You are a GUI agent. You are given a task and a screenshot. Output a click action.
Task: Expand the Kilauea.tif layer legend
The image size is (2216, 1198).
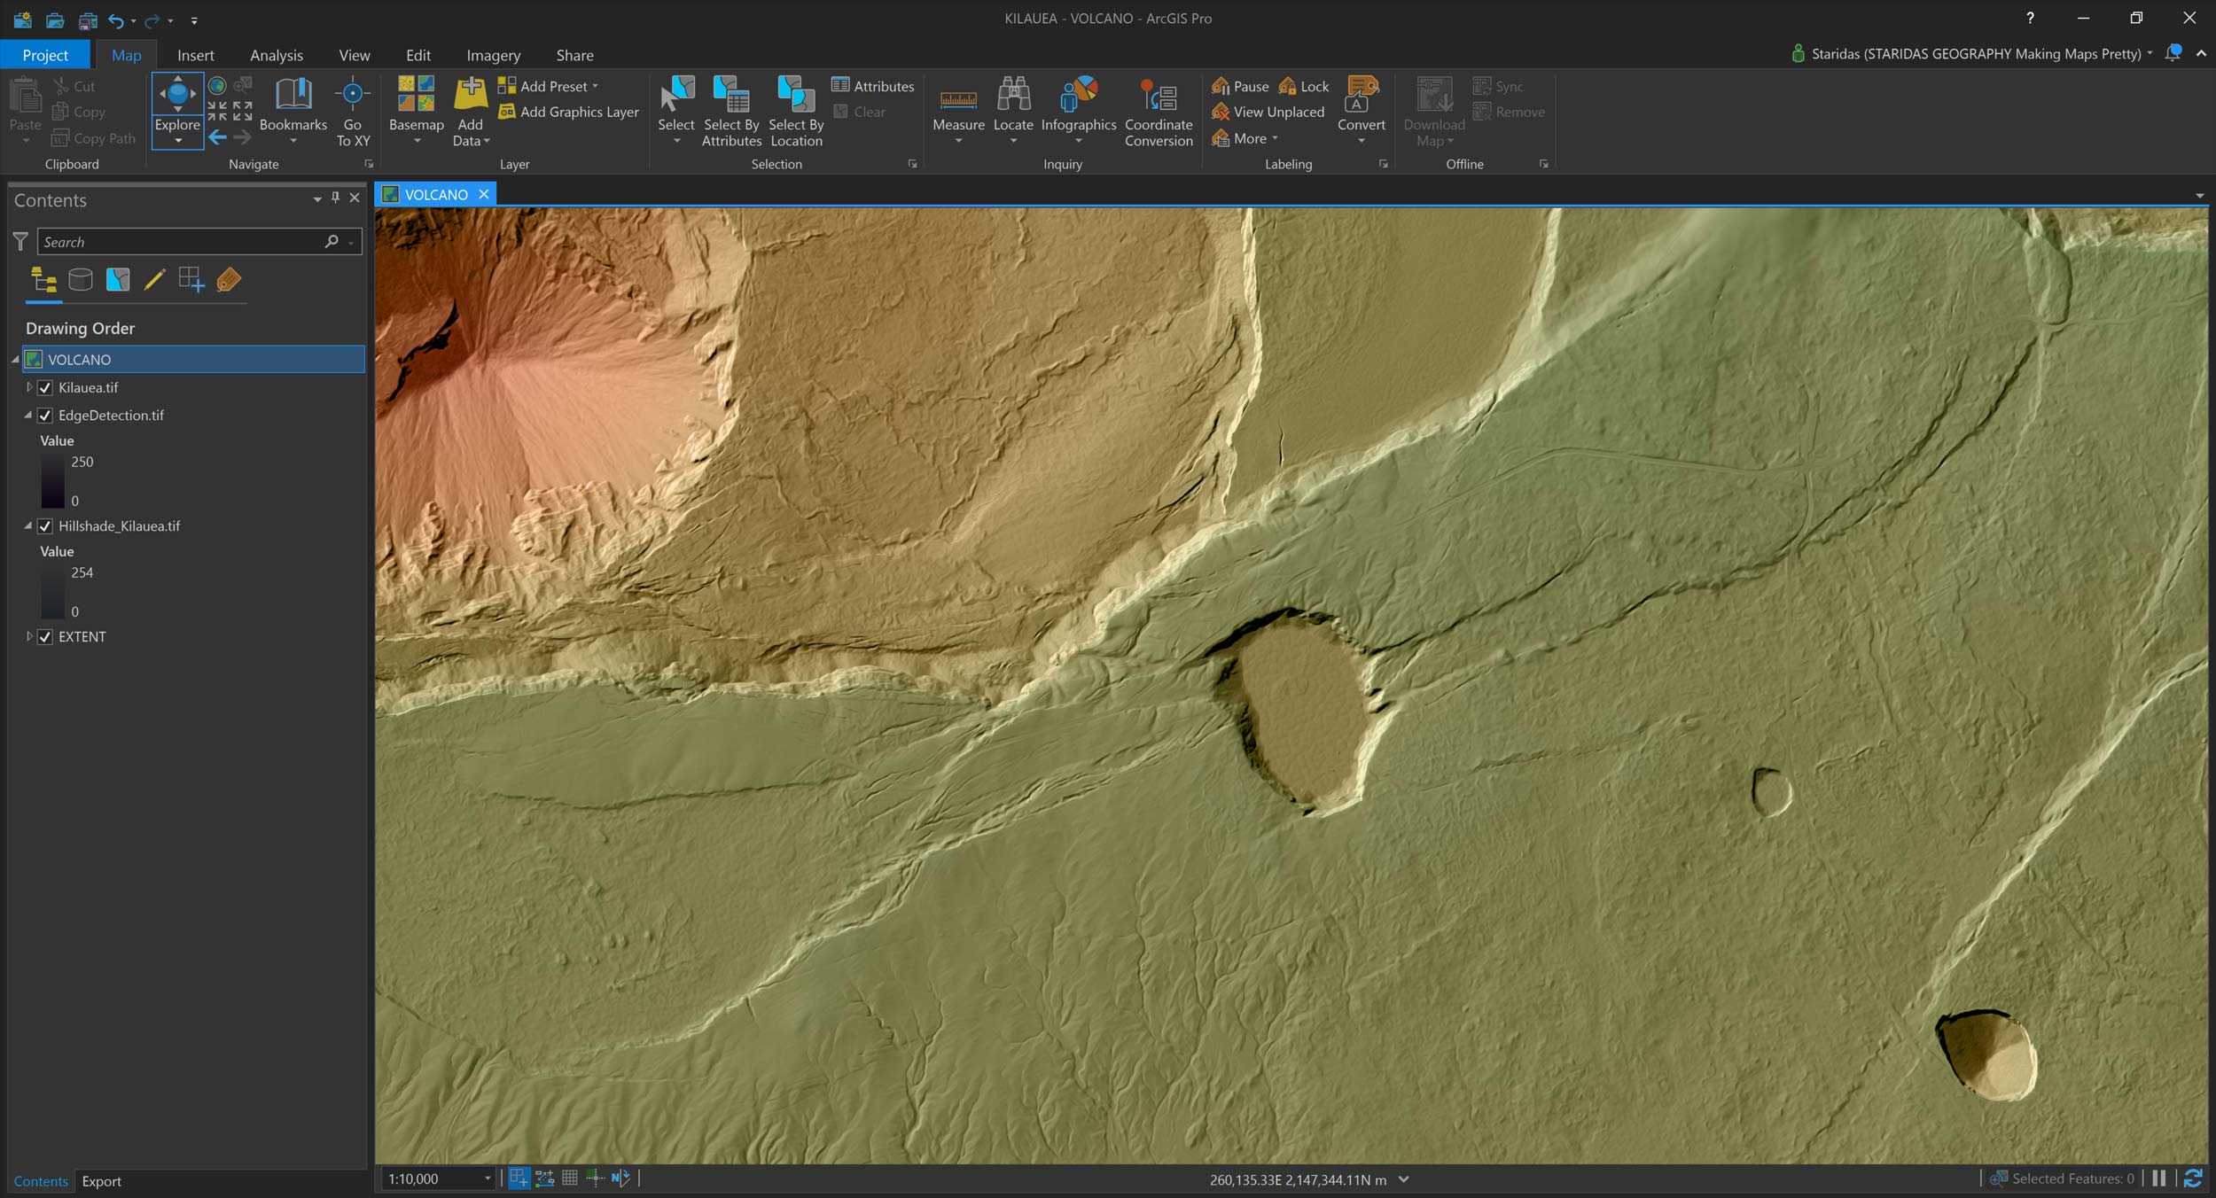(x=28, y=388)
